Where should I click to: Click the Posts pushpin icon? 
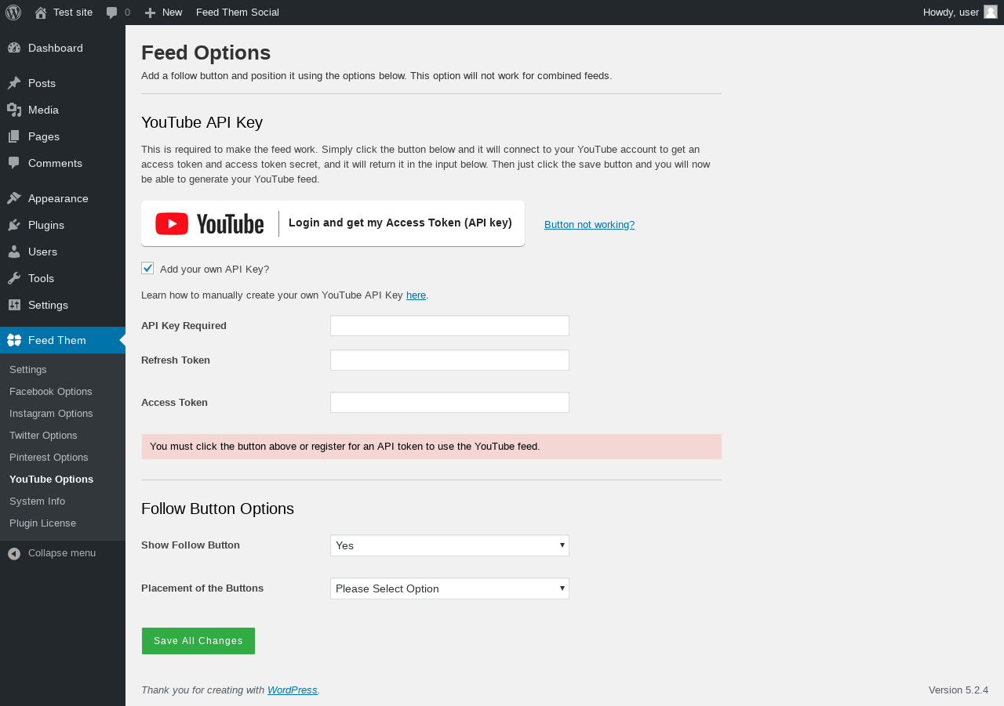tap(14, 83)
